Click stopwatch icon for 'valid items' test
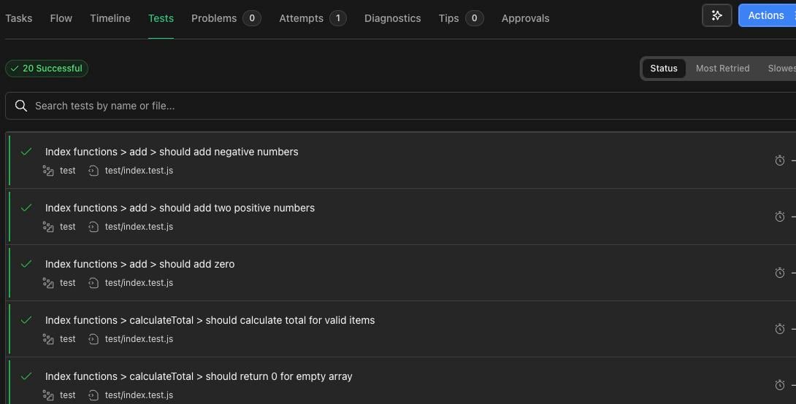Viewport: 796px width, 404px height. pyautogui.click(x=780, y=330)
